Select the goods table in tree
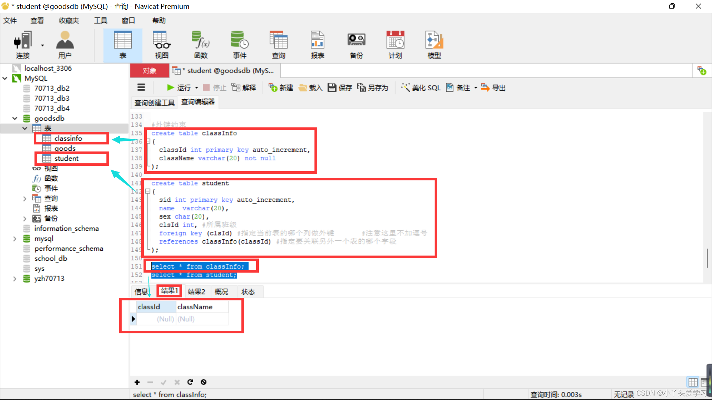Image resolution: width=712 pixels, height=400 pixels. [65, 149]
